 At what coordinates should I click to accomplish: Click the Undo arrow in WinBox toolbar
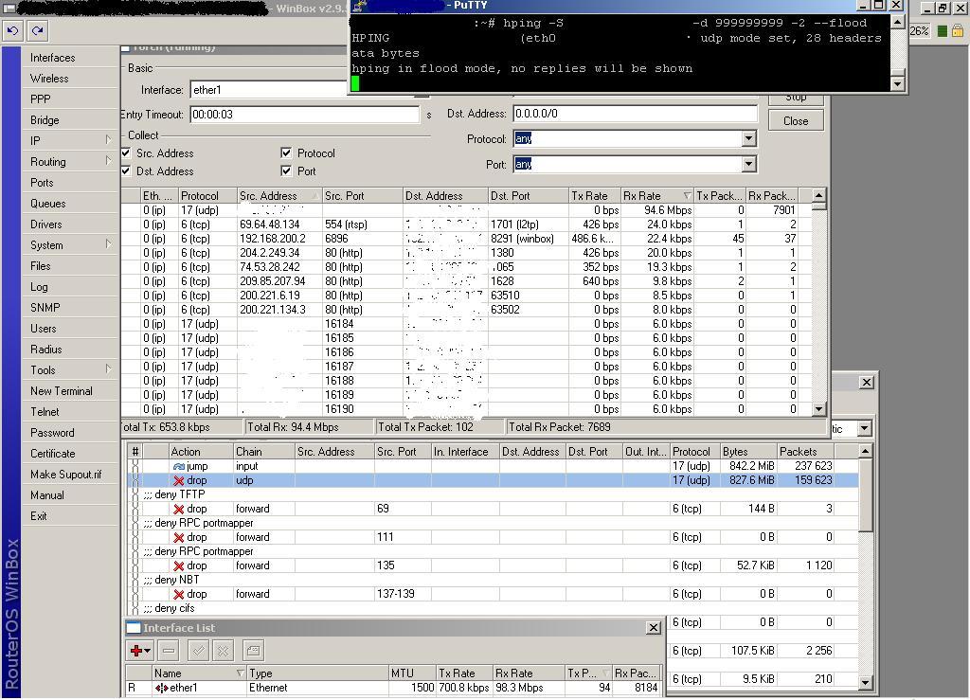click(12, 30)
